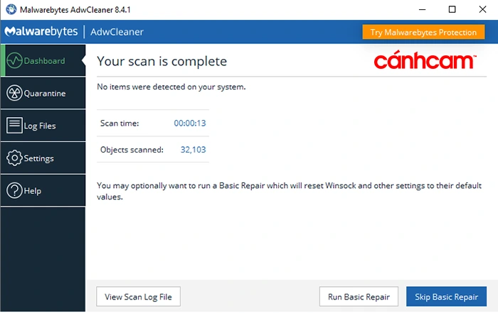Select the objects scanned value 32,103
This screenshot has height=313, width=498.
tap(193, 150)
